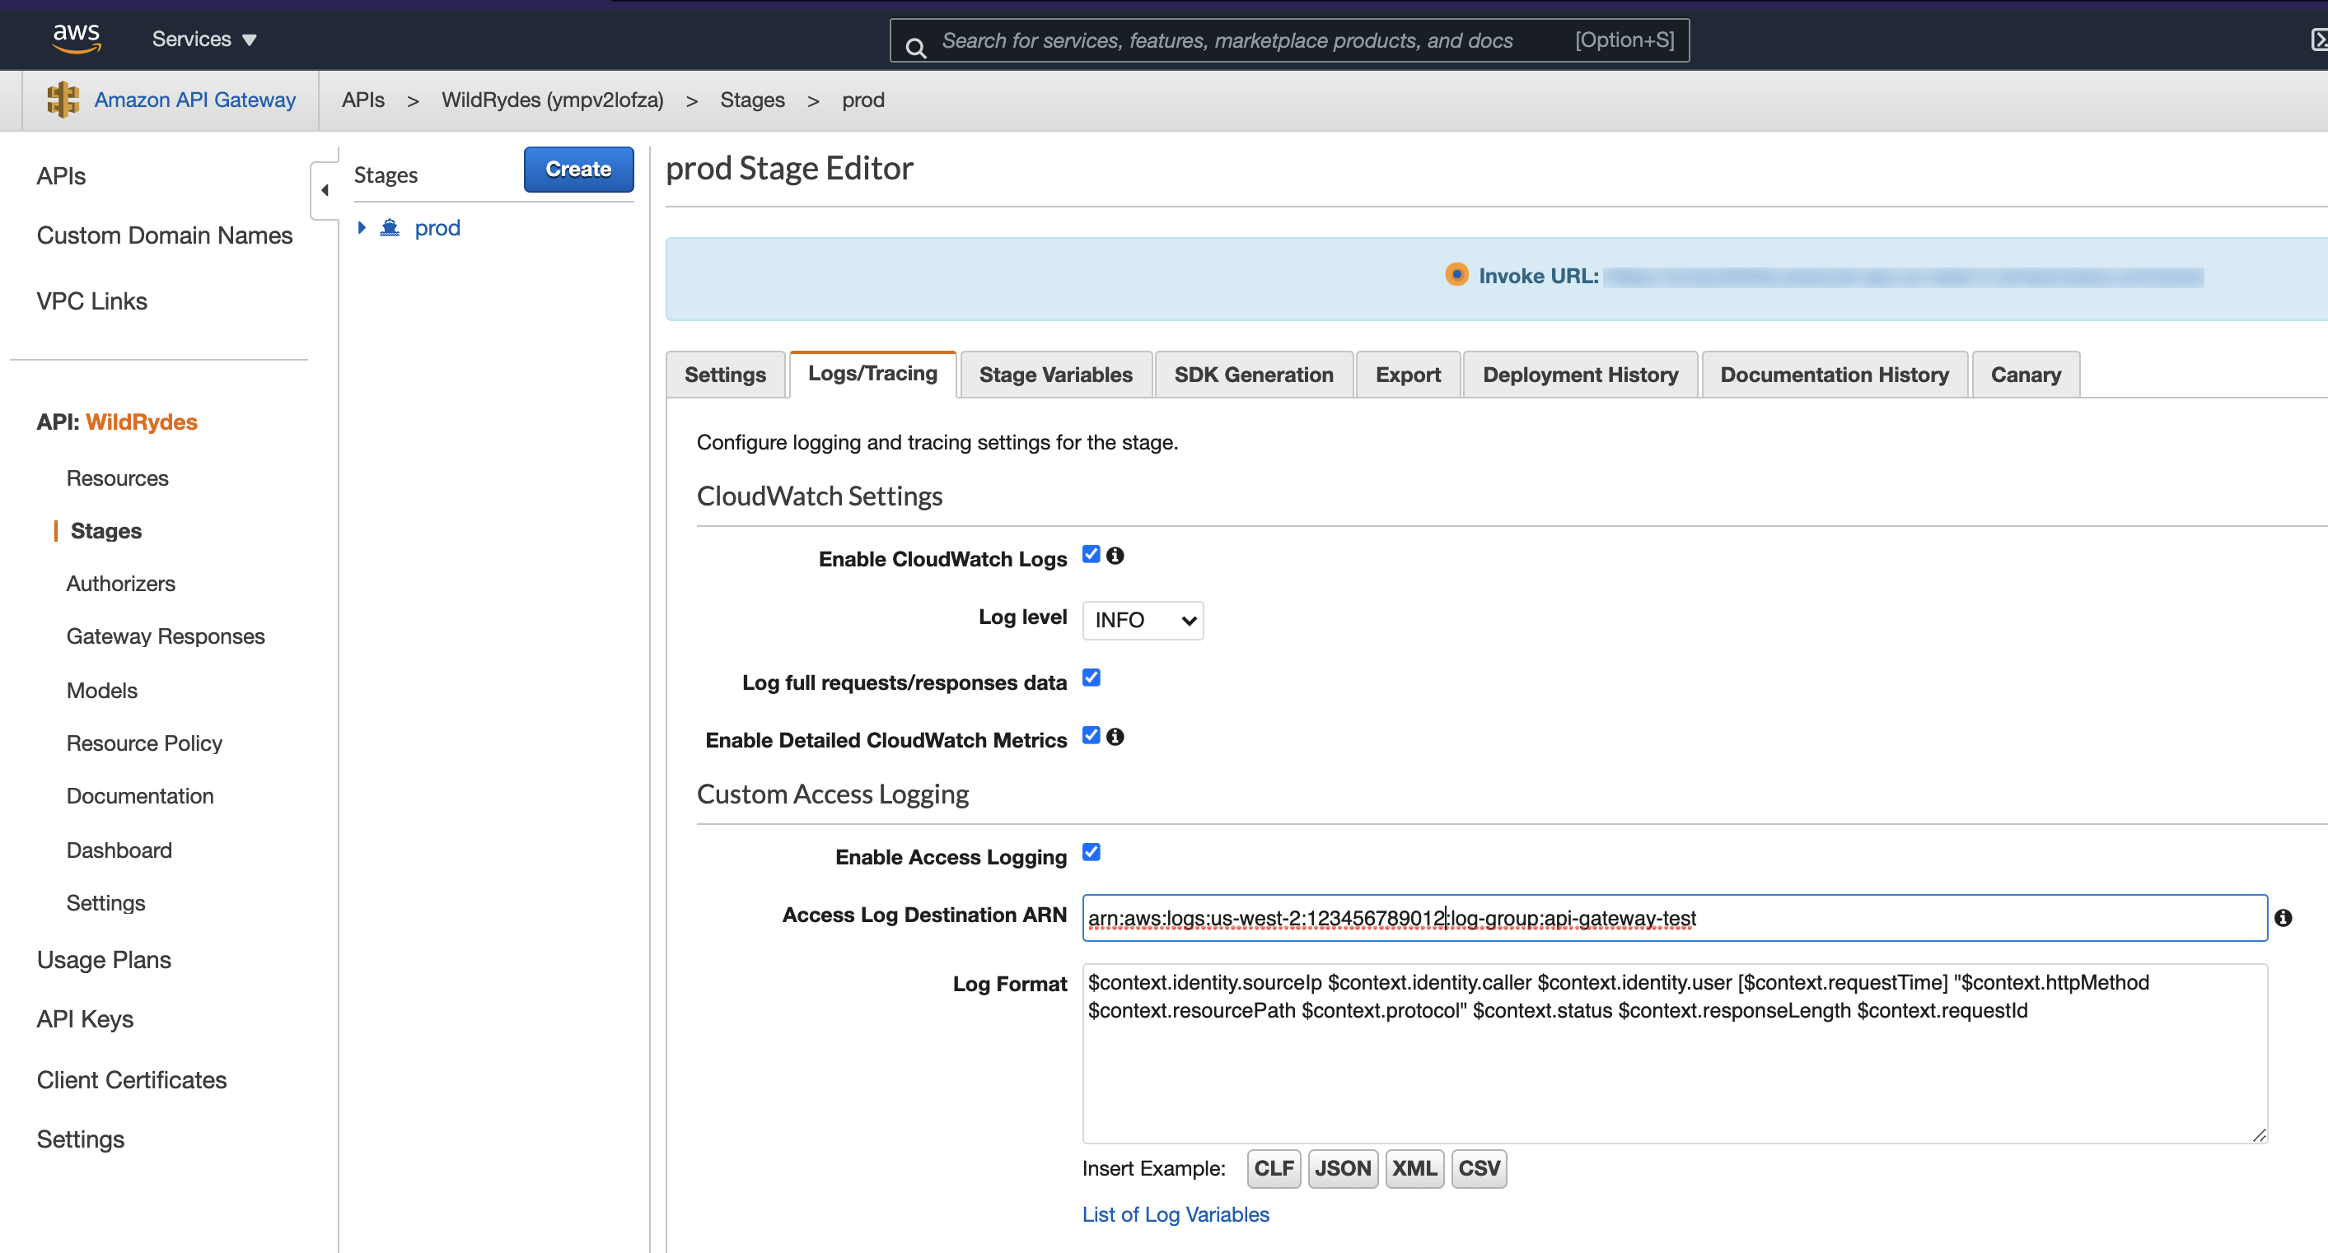Open the Deployment History tab
The height and width of the screenshot is (1253, 2328).
(x=1580, y=374)
